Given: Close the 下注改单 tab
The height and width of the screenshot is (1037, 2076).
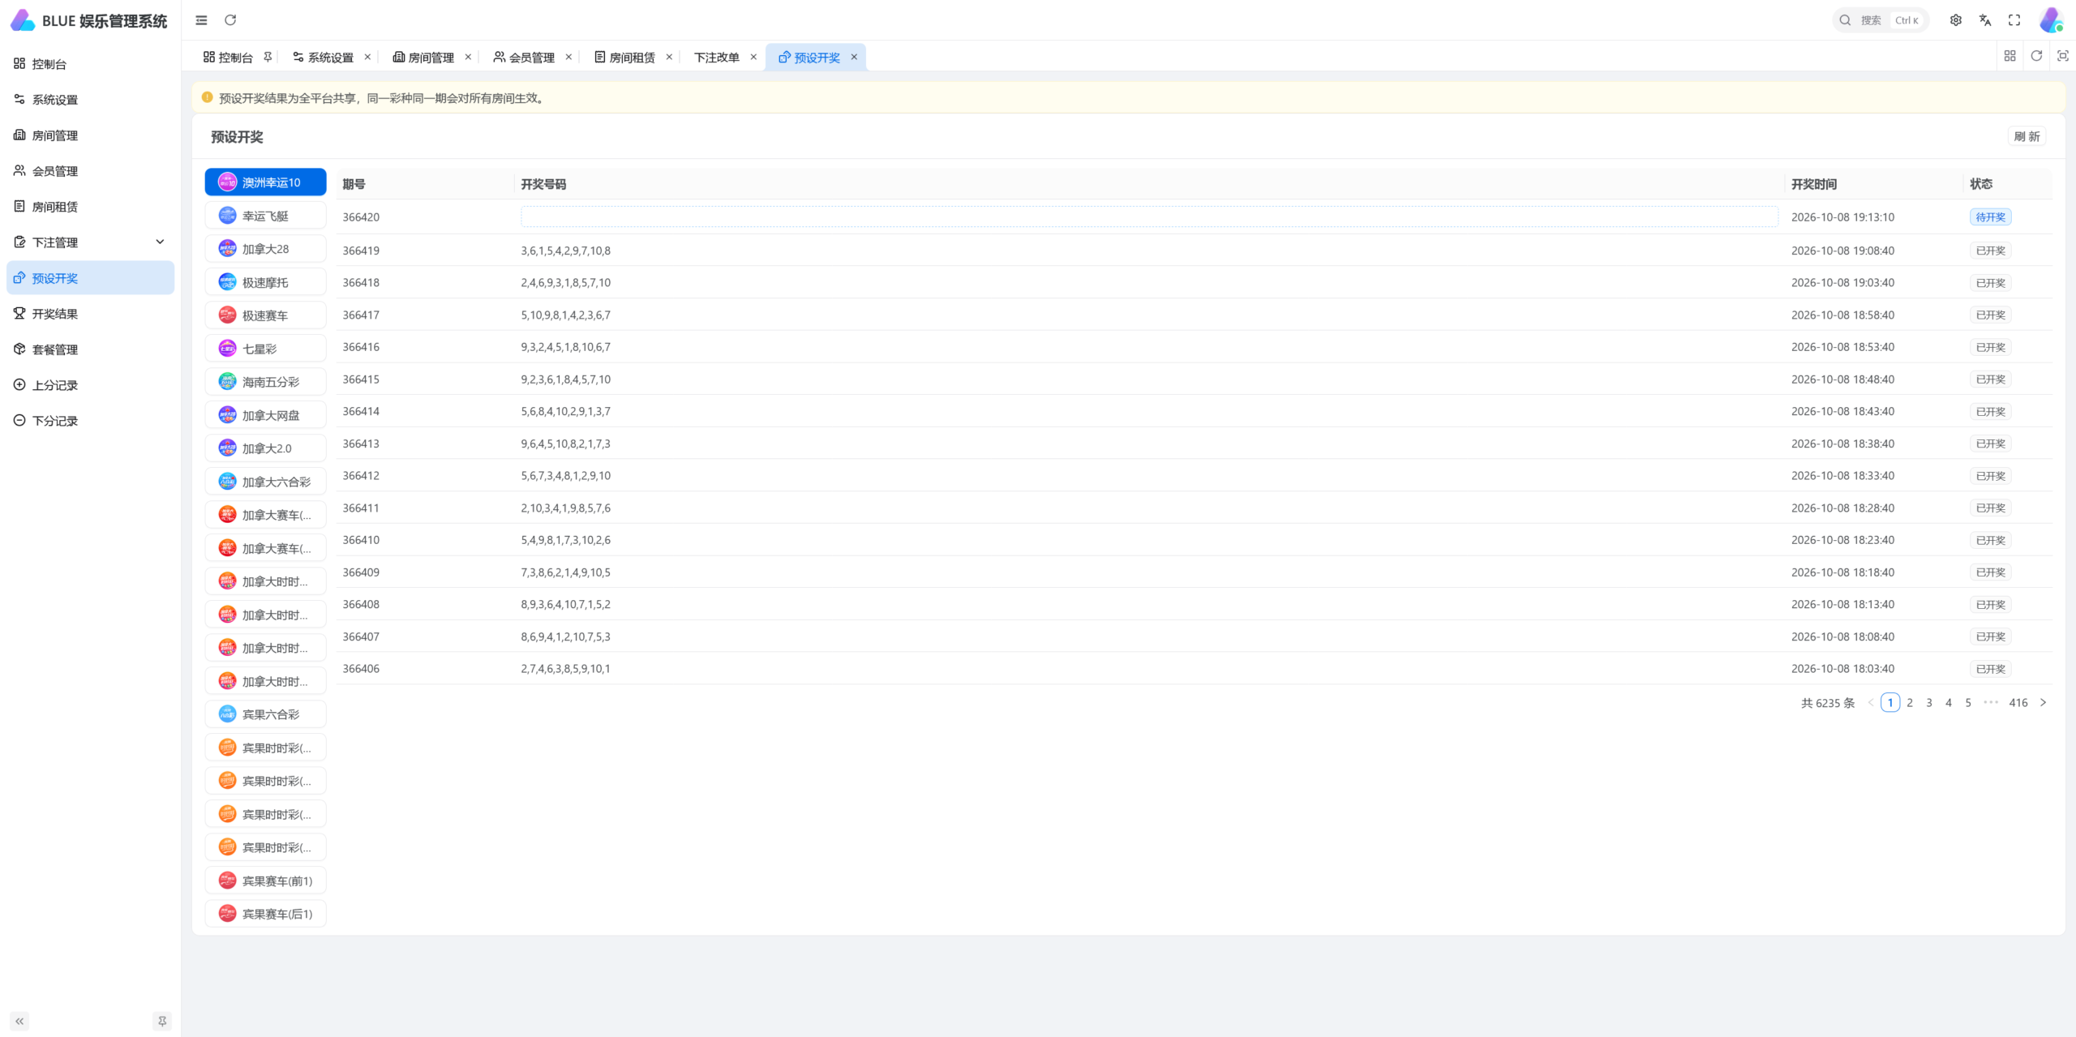Looking at the screenshot, I should point(753,57).
